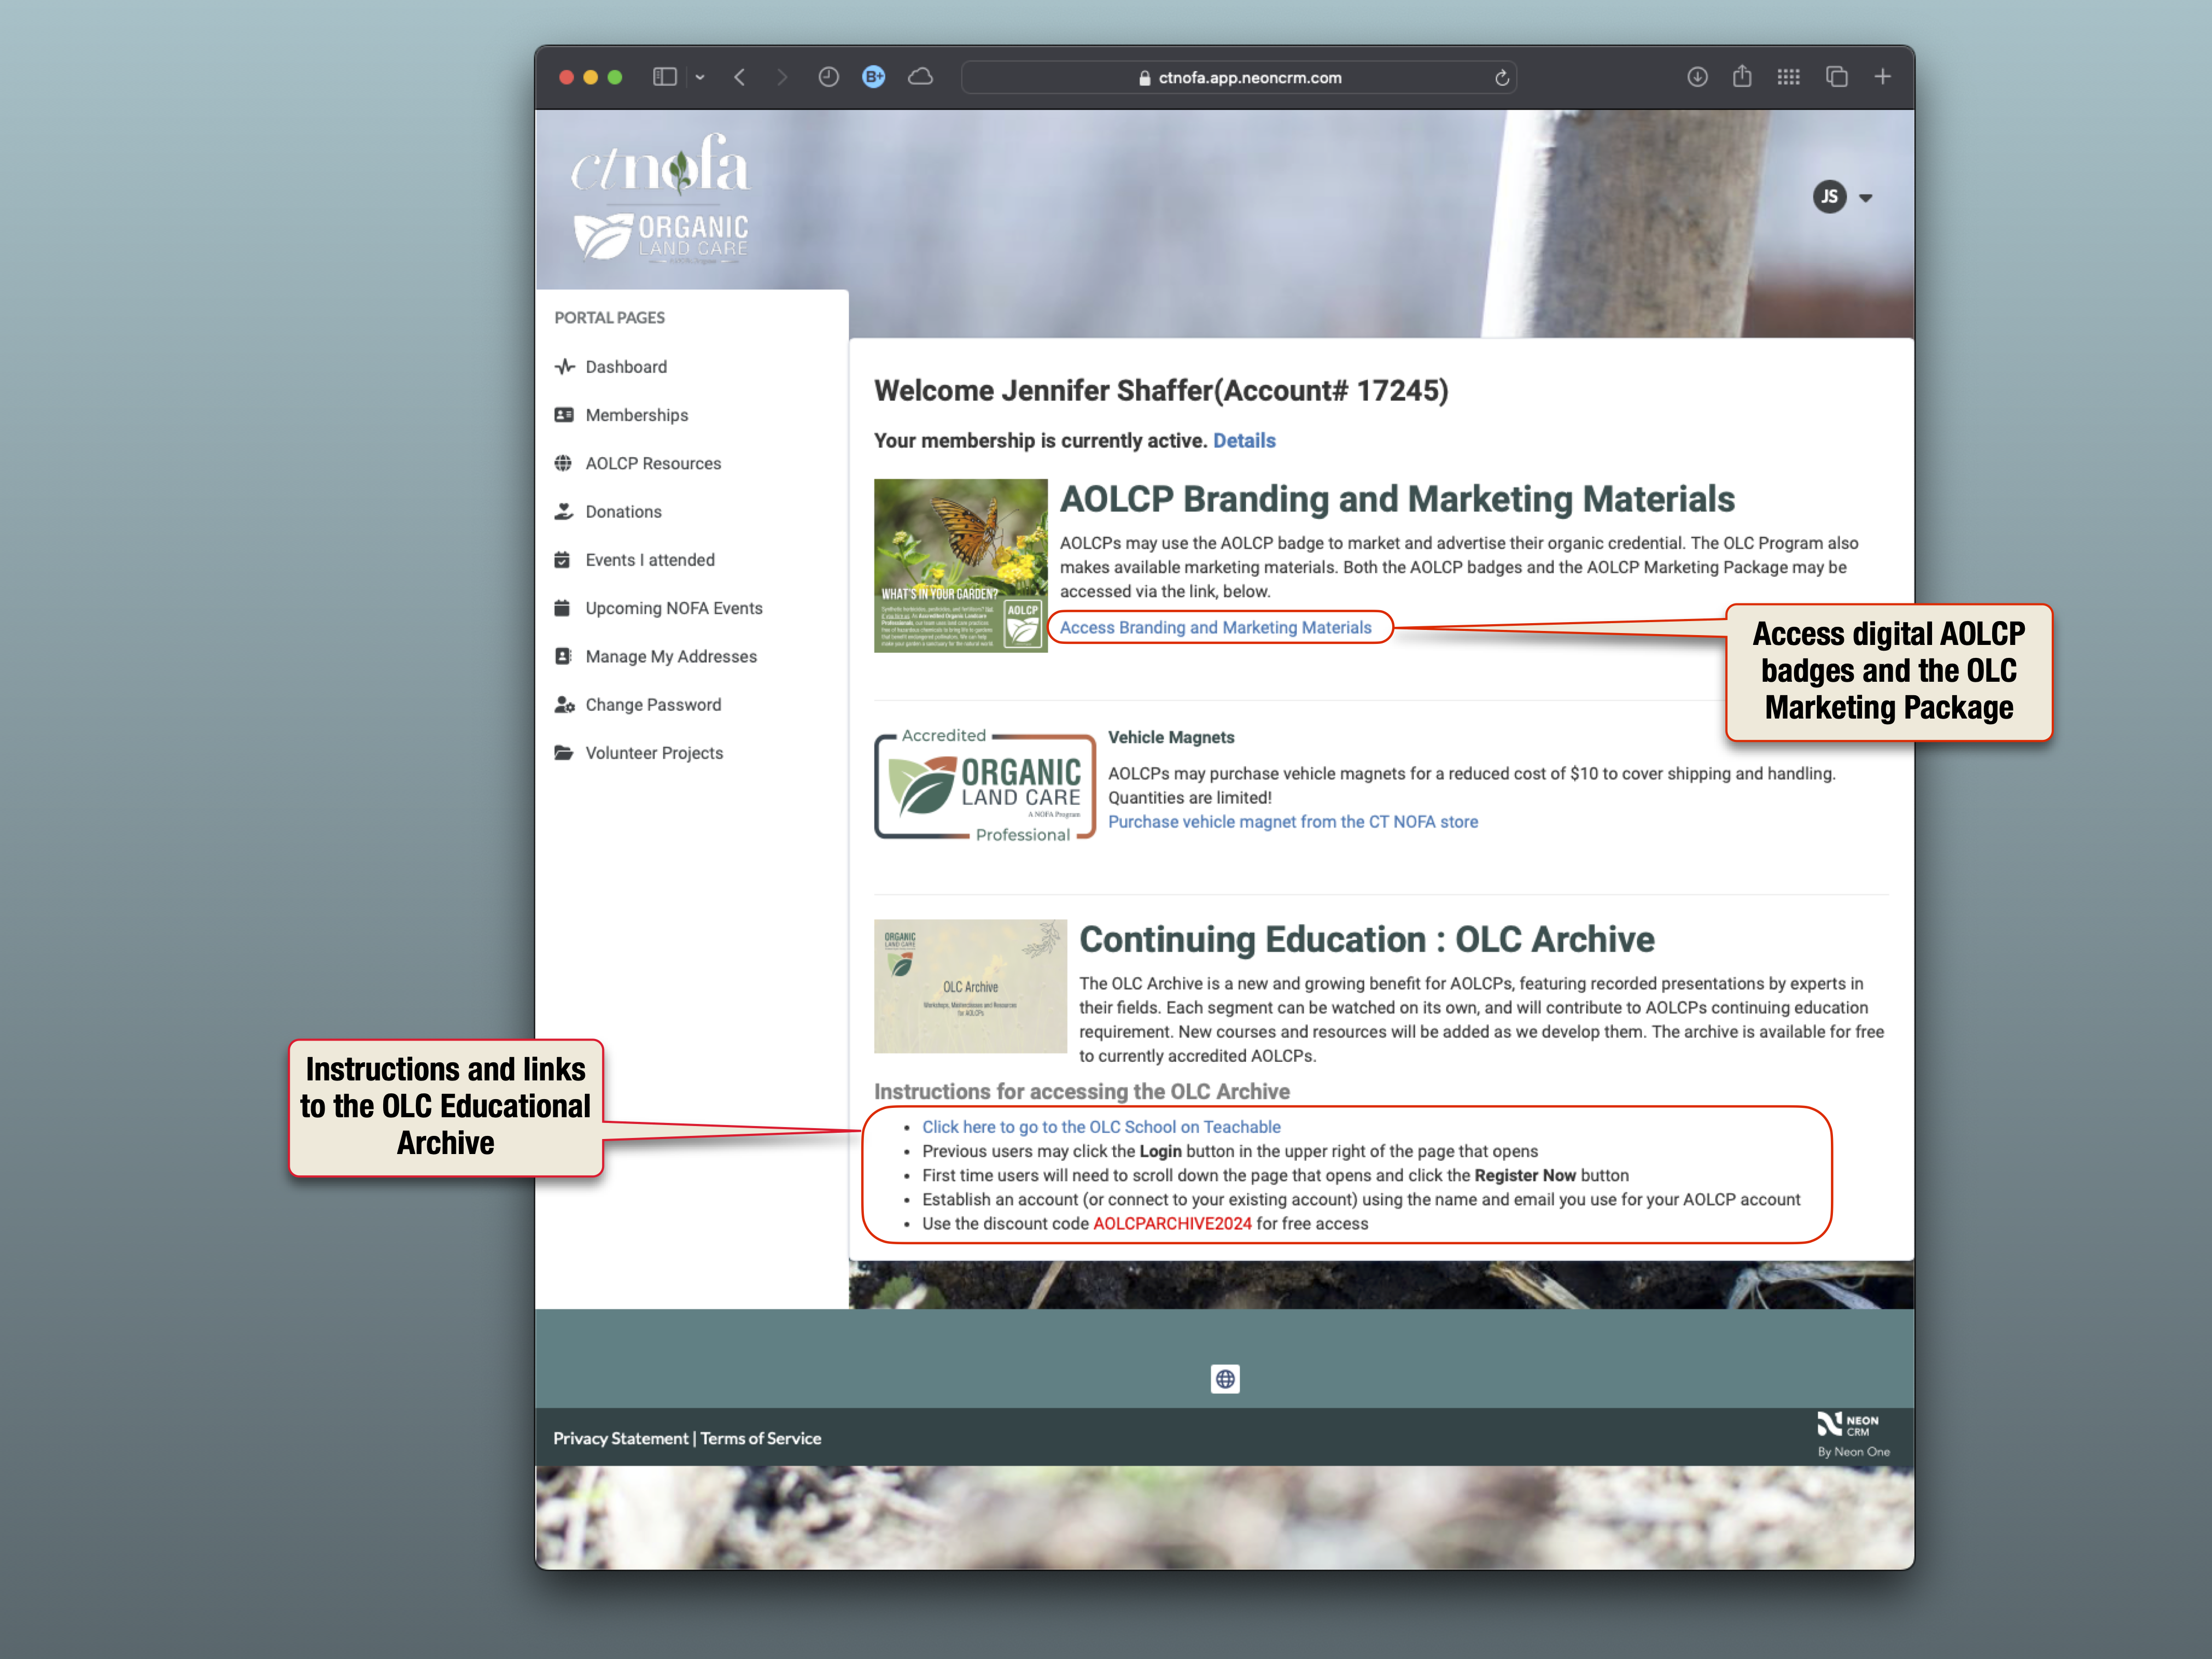Click the Dashboard pulse icon
The width and height of the screenshot is (2212, 1659).
click(x=564, y=367)
